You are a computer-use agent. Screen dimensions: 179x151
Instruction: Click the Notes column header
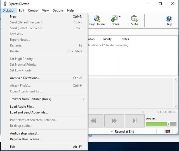(x=149, y=39)
